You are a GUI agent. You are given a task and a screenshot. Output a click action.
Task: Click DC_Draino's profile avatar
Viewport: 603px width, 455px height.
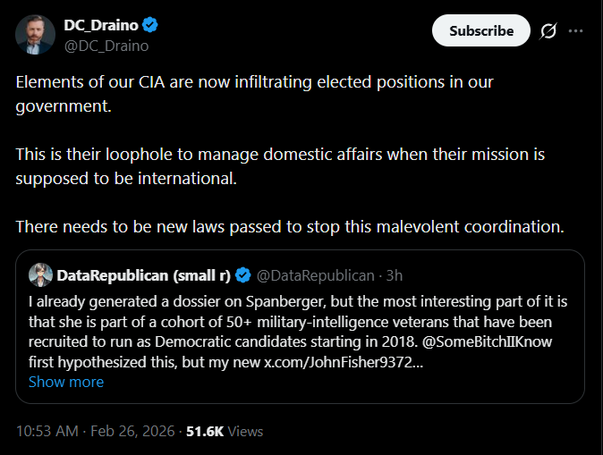(34, 34)
